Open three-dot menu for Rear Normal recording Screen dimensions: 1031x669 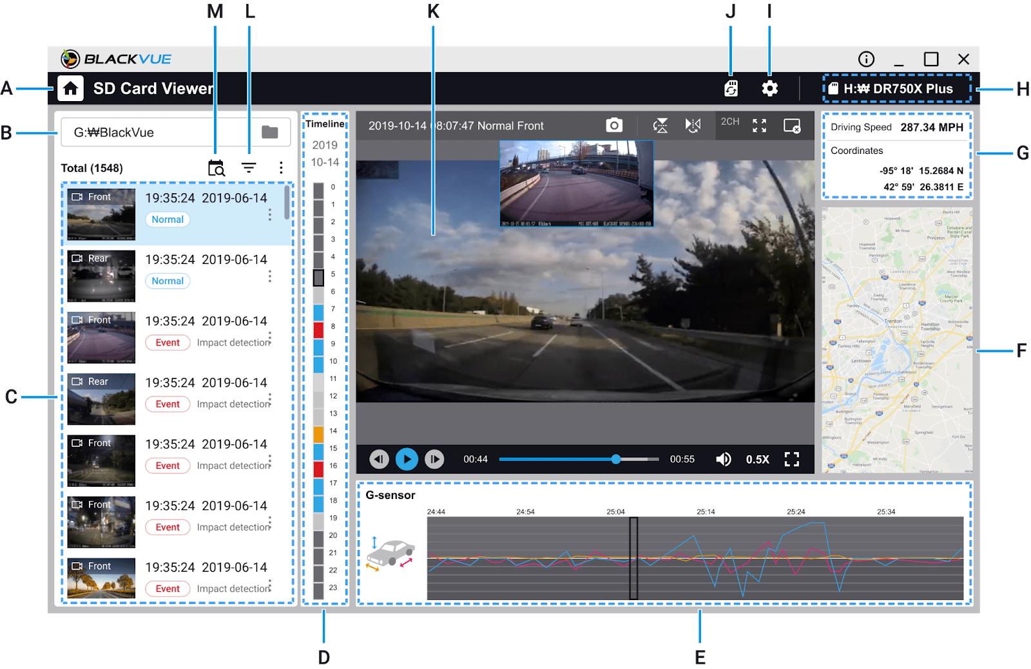point(270,276)
